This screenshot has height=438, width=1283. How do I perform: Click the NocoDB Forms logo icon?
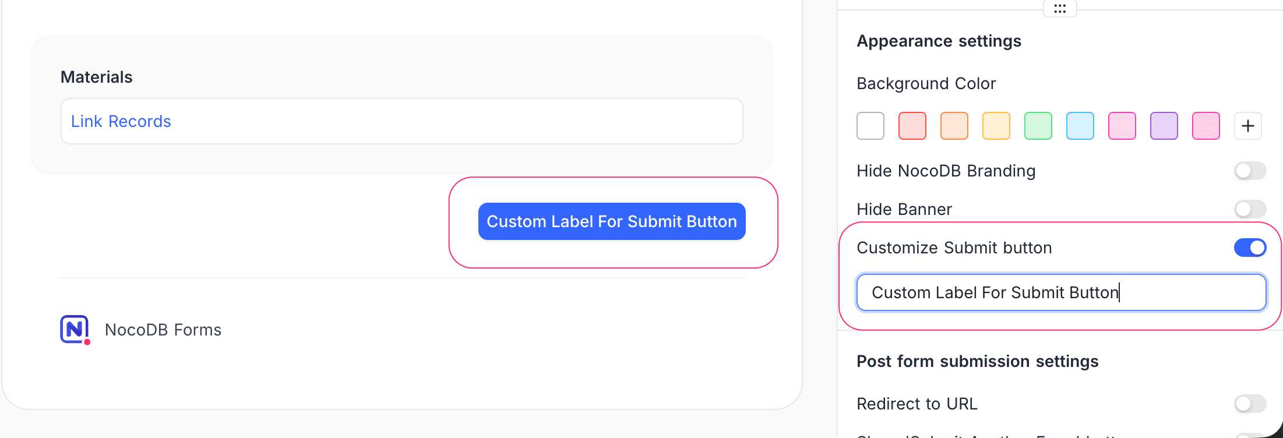(74, 330)
